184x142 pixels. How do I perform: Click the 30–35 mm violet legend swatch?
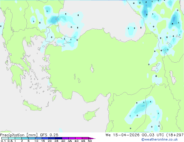pyautogui.click(x=65, y=138)
